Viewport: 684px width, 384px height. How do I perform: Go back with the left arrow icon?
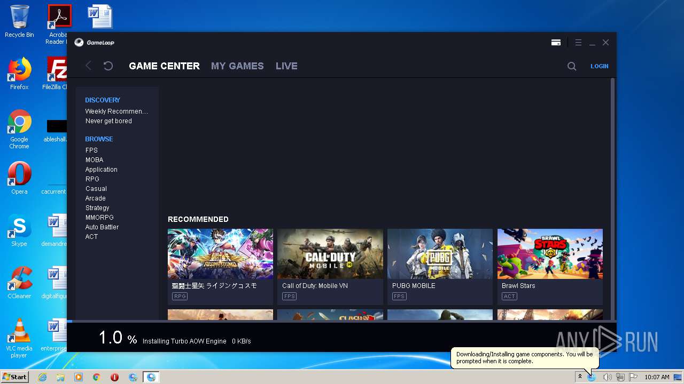coord(89,66)
